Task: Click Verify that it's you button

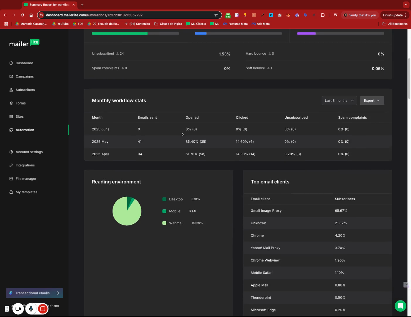Action: coord(360,15)
